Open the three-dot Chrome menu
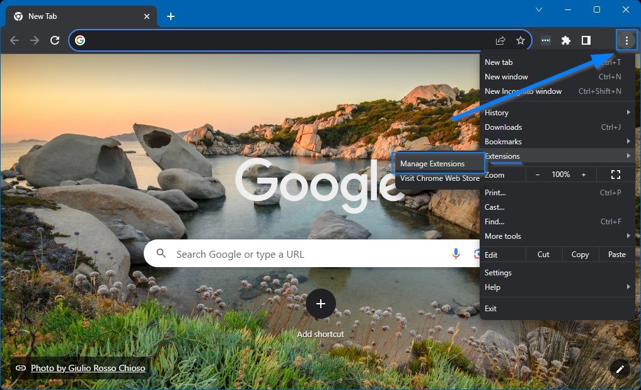This screenshot has width=641, height=390. coord(627,40)
